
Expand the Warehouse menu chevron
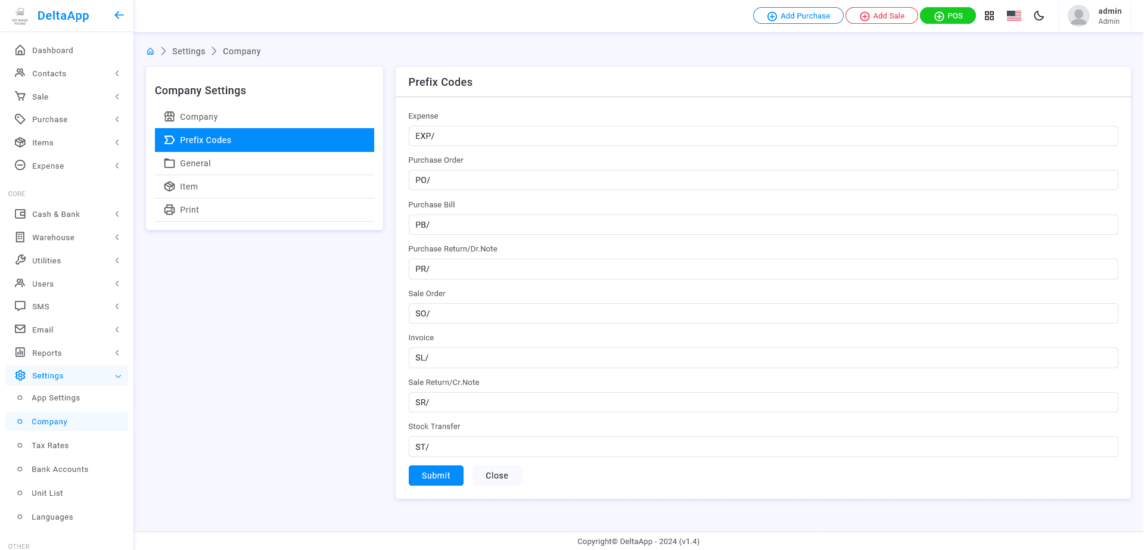pos(117,237)
